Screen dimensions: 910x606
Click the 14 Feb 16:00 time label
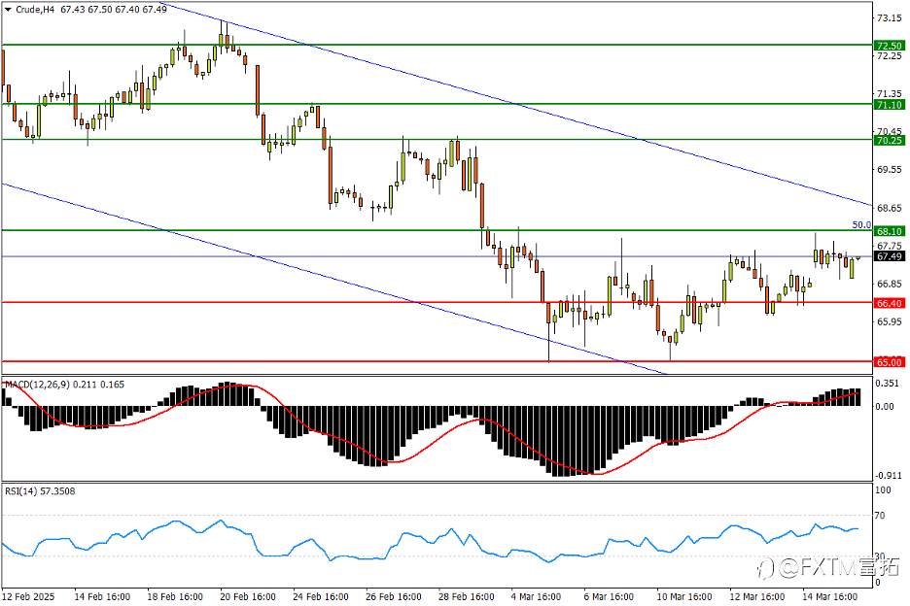(x=102, y=595)
